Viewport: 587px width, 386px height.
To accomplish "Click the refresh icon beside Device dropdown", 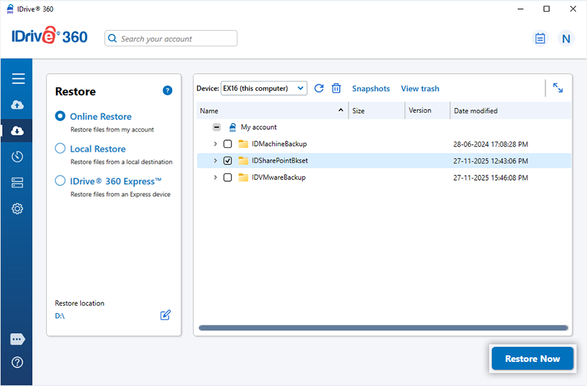I will pos(319,88).
